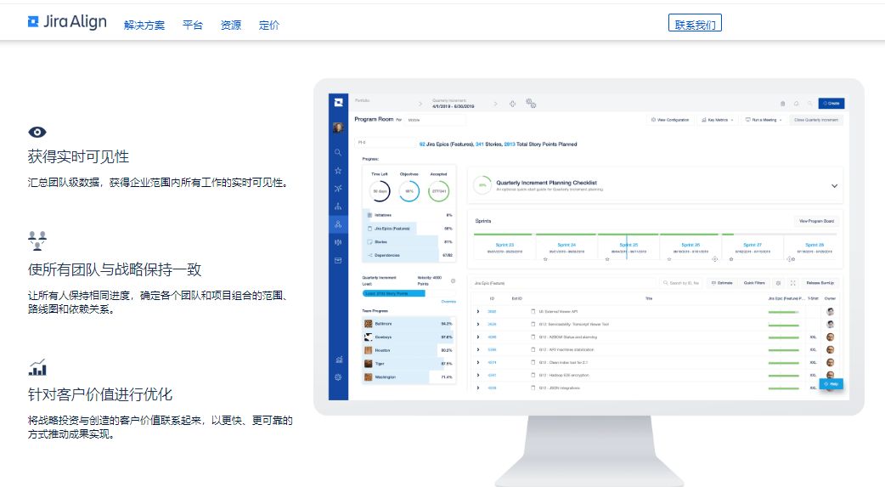The width and height of the screenshot is (885, 487).
Task: Click the blue Quarterly Increment Load bar
Action: point(393,293)
